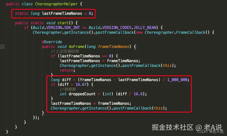This screenshot has width=227, height=136.
Task: Click the highlighted opening brace after doFrame
Action: click(135, 47)
